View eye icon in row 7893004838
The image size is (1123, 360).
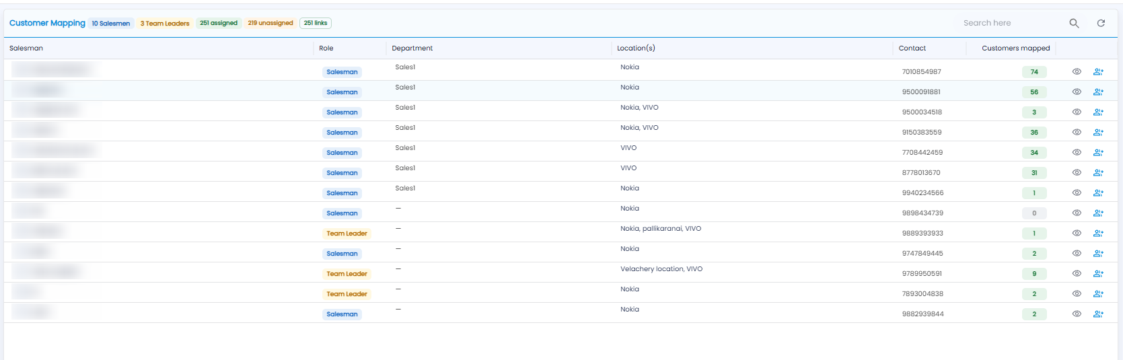pos(1077,293)
